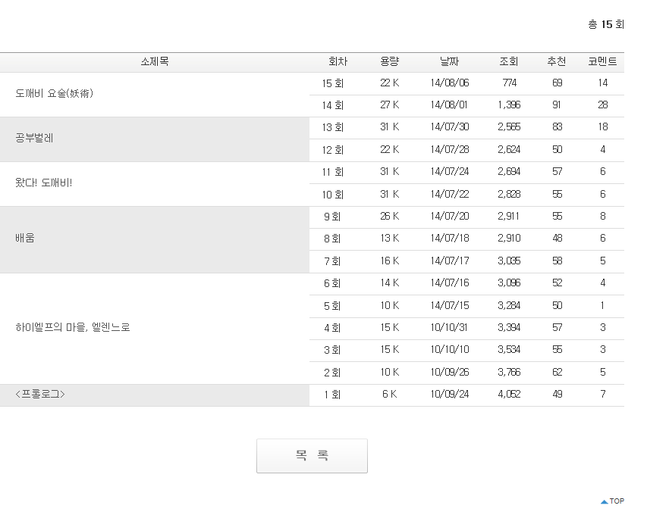Open episode 12 회
Image resolution: width=647 pixels, height=515 pixels.
[333, 150]
